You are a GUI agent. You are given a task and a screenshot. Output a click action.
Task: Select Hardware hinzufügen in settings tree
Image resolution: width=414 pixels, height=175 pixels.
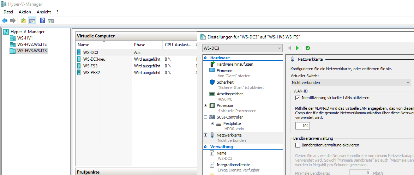[x=235, y=64]
